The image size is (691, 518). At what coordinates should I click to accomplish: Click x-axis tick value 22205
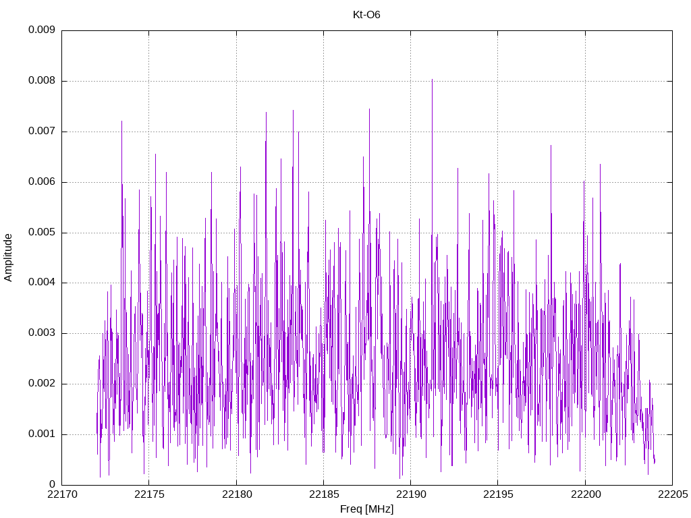coord(673,494)
